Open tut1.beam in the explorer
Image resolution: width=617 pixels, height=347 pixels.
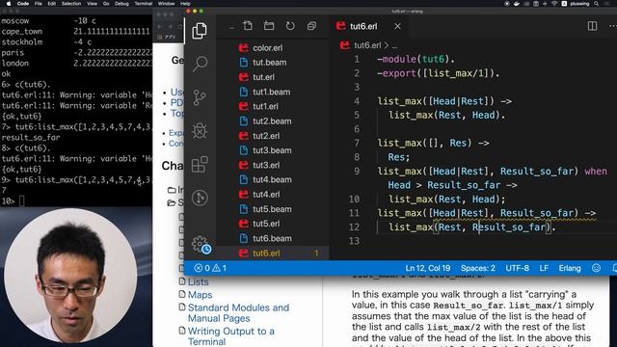[272, 92]
